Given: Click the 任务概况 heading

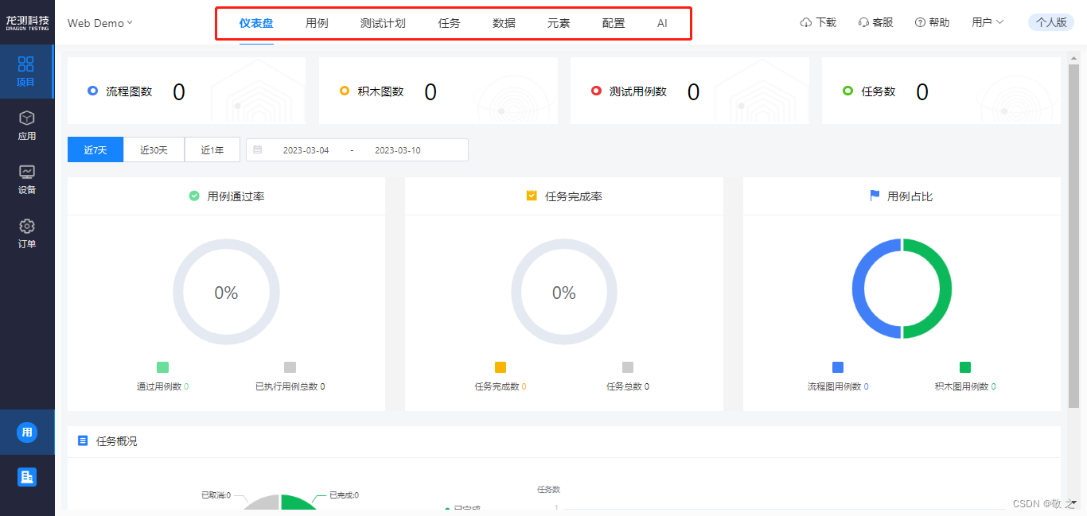Looking at the screenshot, I should [x=117, y=440].
